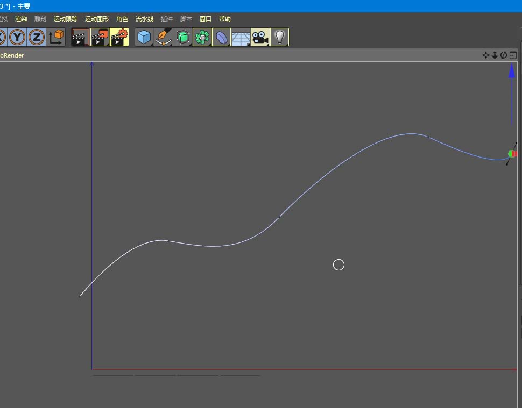Click the selected spline end point handle
The width and height of the screenshot is (522, 408).
tap(512, 154)
